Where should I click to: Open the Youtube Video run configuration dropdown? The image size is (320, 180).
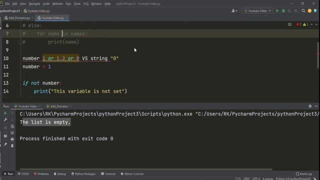[257, 11]
